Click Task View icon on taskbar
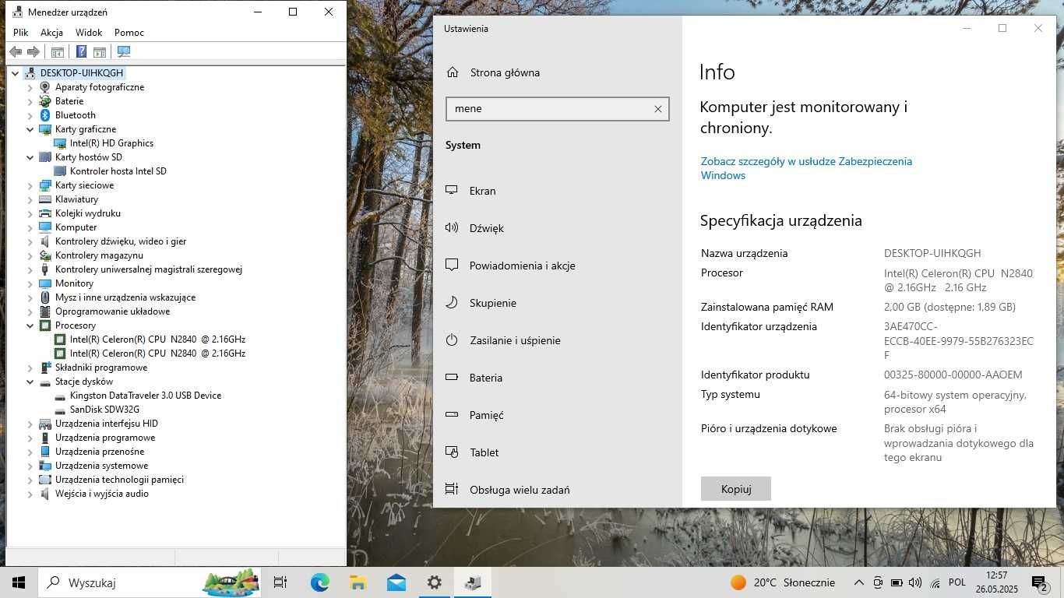 click(280, 582)
